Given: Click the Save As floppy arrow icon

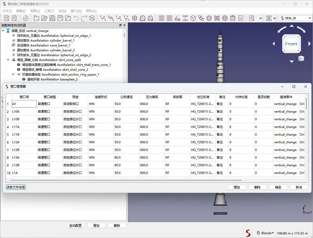Looking at the screenshot, I should coord(60,18).
